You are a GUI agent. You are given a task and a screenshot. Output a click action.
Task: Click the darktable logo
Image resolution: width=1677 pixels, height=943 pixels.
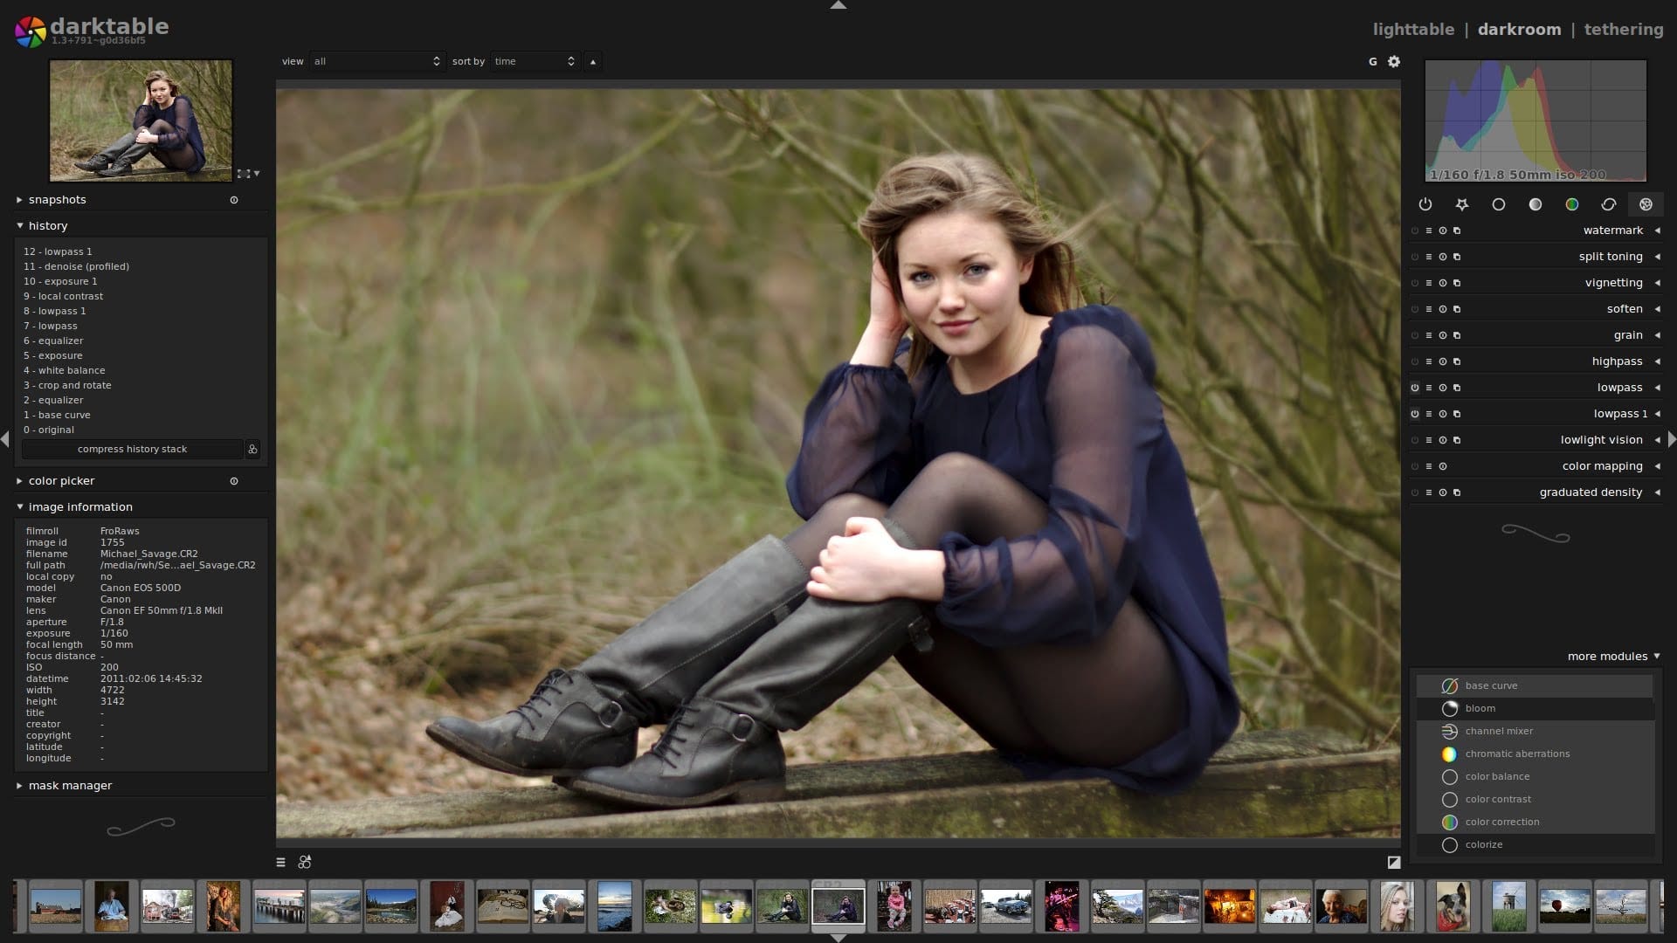(29, 32)
